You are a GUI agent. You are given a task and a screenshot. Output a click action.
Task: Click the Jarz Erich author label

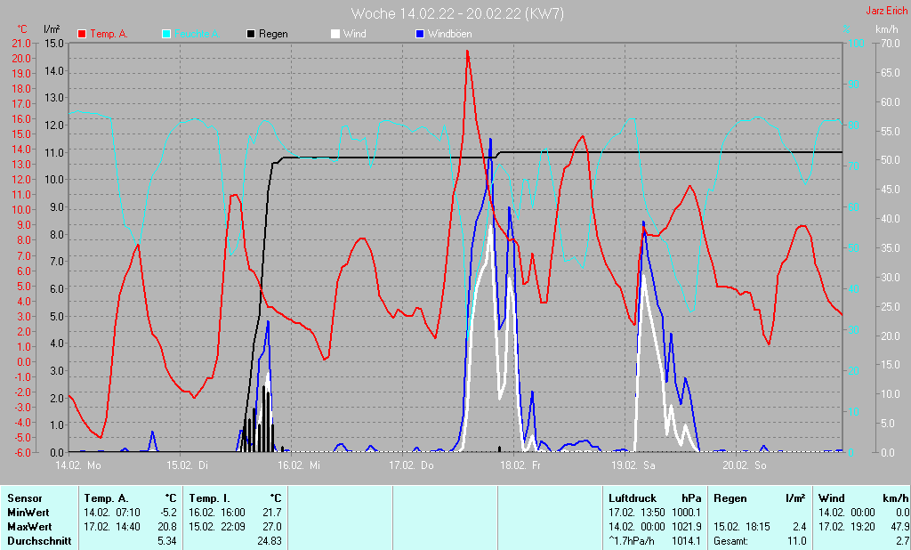click(x=886, y=12)
